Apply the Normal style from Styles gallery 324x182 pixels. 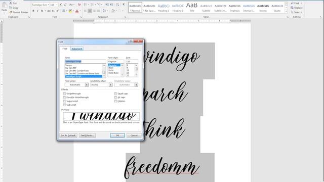(135, 7)
